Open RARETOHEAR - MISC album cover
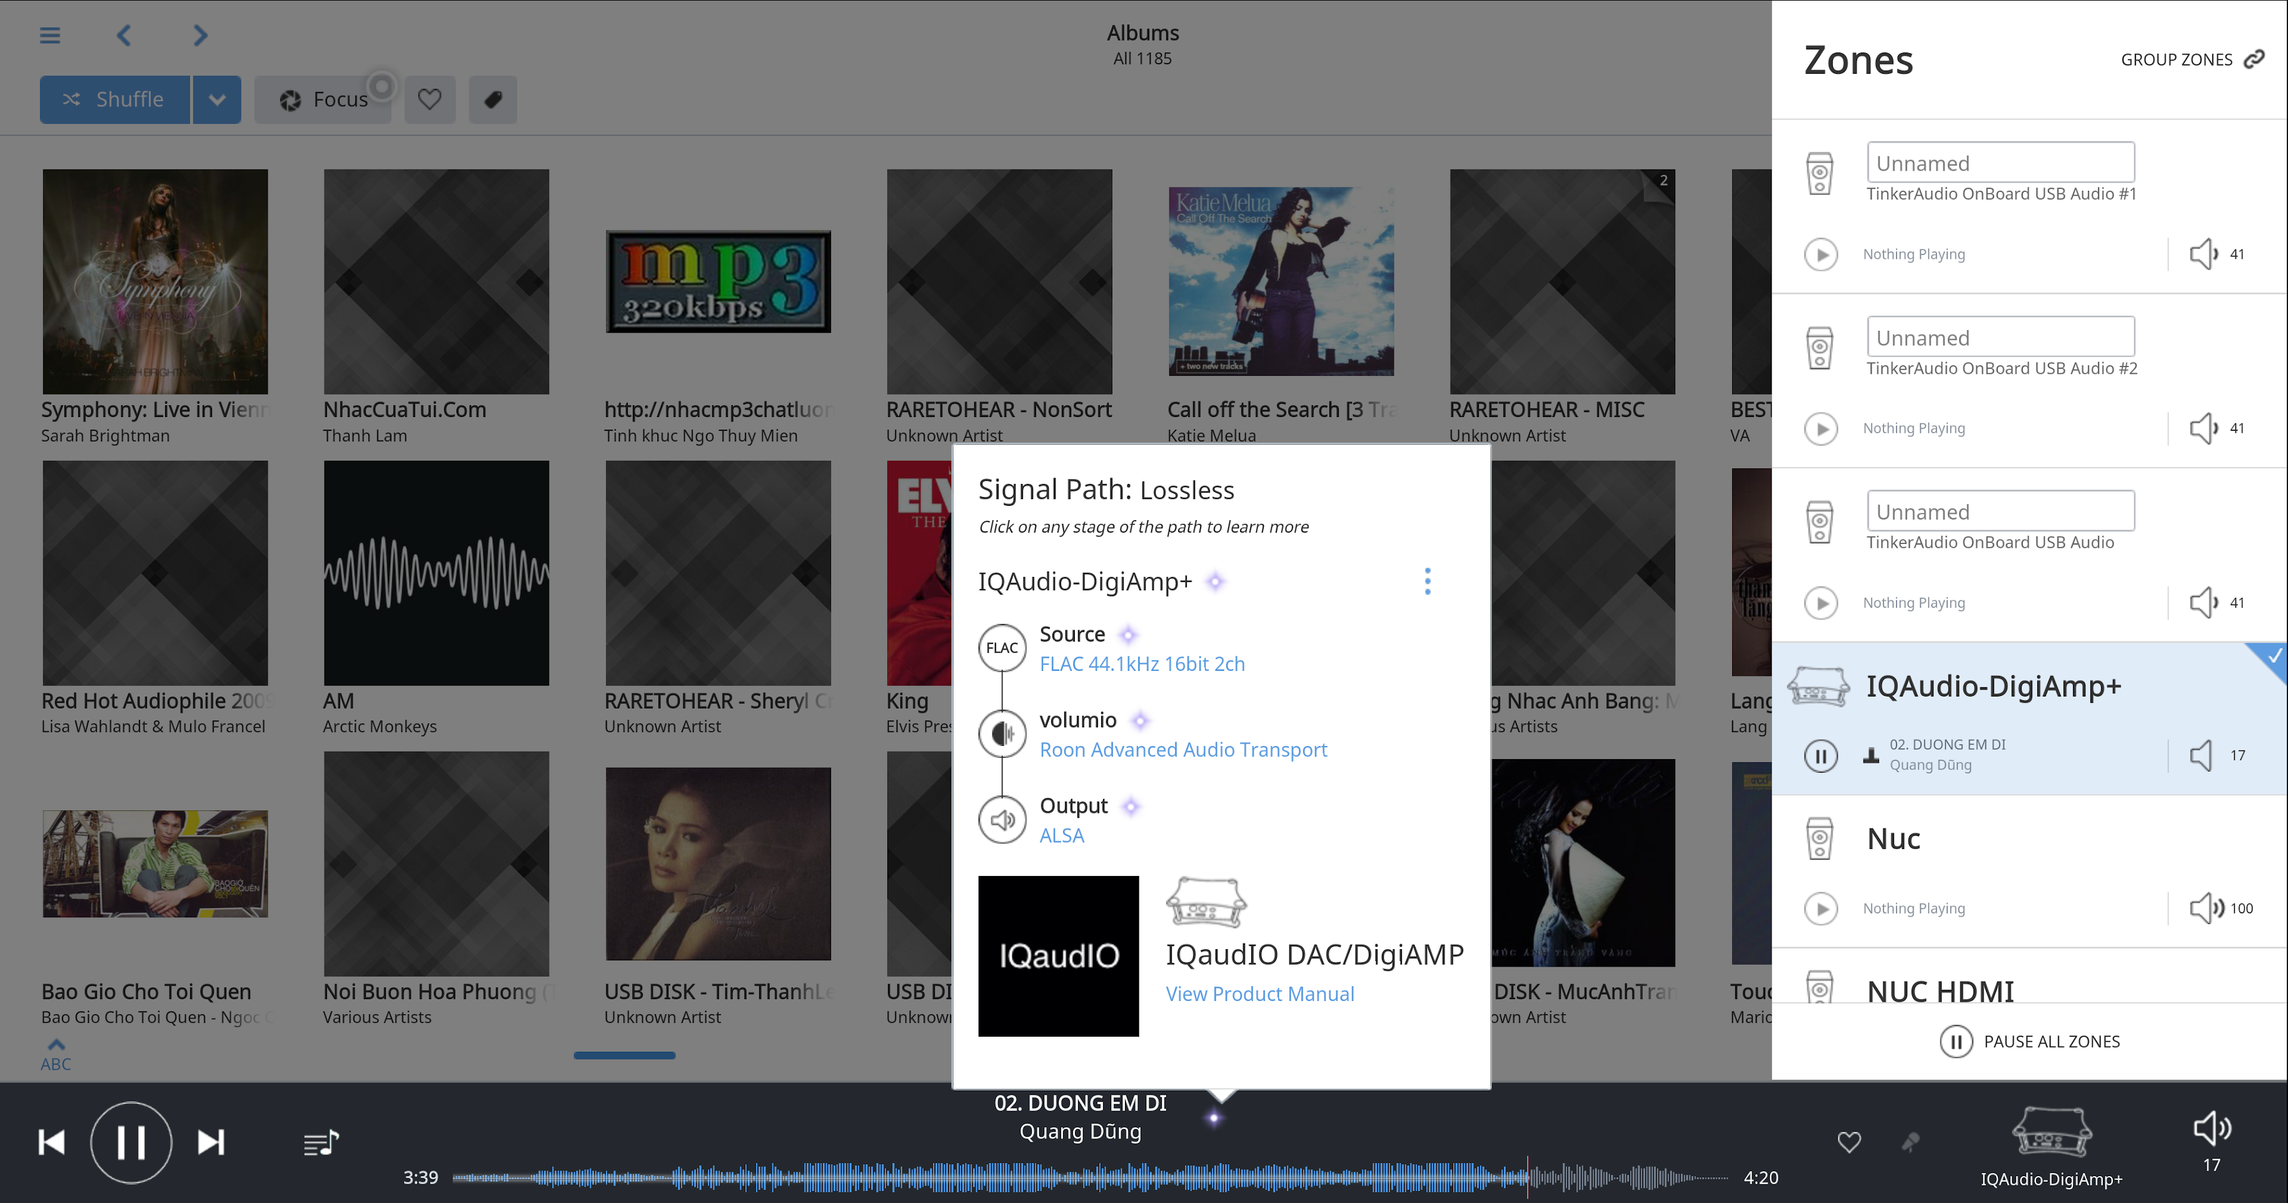 pos(1563,281)
